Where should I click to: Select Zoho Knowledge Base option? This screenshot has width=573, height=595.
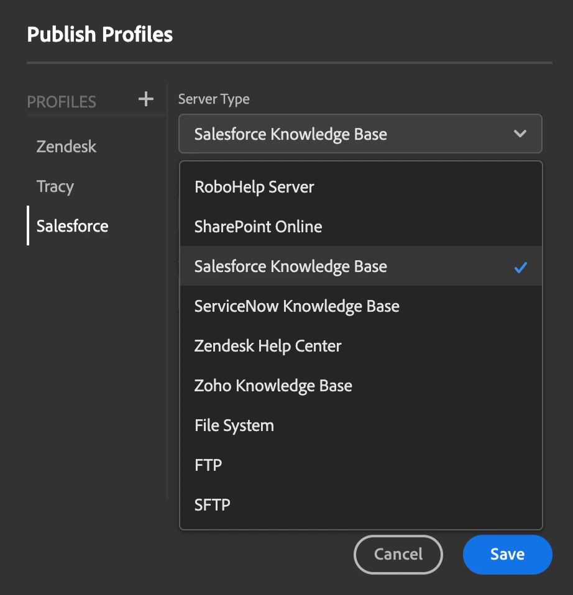[273, 386]
